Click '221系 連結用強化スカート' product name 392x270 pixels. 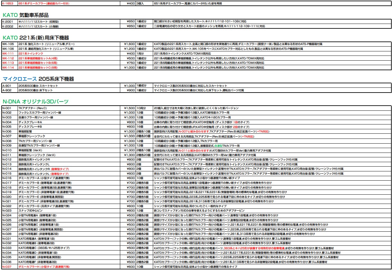point(35,49)
